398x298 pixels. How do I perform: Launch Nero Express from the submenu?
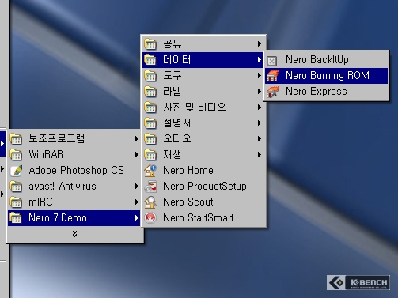[327, 92]
